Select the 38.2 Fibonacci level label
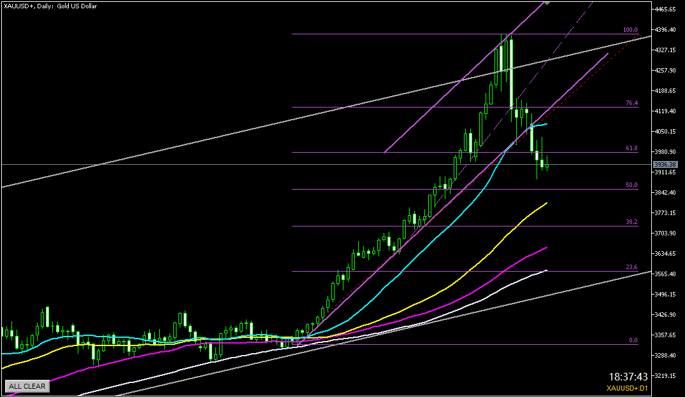This screenshot has height=397, width=685. [631, 222]
